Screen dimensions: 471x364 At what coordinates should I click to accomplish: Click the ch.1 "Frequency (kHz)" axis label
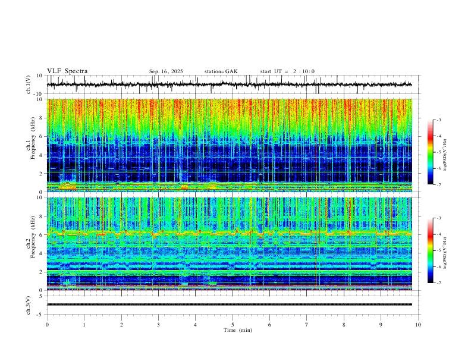33,138
